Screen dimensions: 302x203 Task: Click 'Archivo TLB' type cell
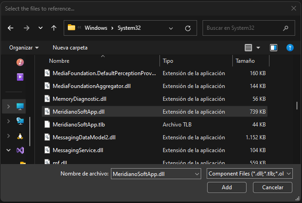click(177, 125)
